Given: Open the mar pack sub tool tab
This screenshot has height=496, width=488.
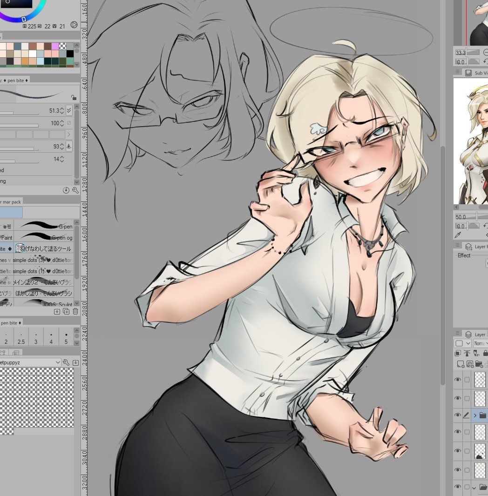Looking at the screenshot, I should (11, 201).
